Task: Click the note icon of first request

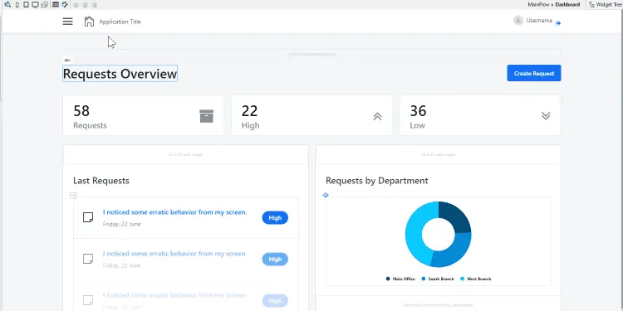Action: (88, 217)
